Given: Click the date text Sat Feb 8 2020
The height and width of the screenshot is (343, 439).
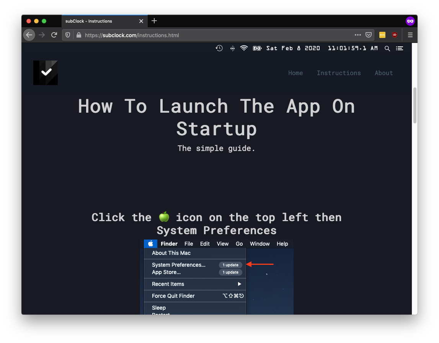Looking at the screenshot, I should [x=293, y=48].
